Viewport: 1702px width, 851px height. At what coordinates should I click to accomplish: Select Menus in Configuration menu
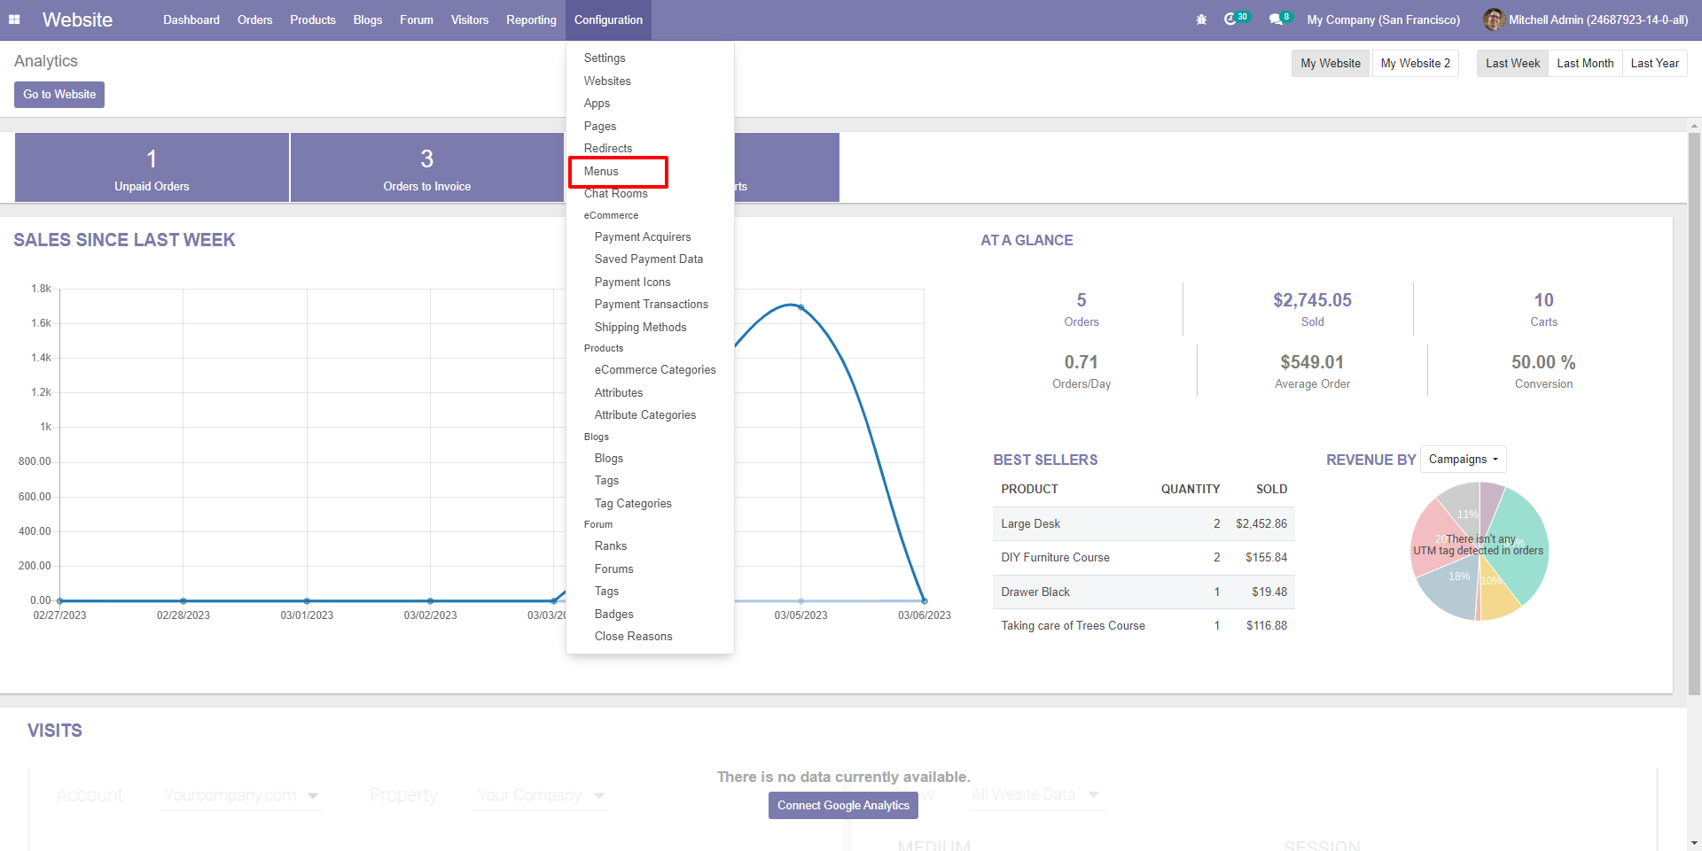(x=601, y=172)
